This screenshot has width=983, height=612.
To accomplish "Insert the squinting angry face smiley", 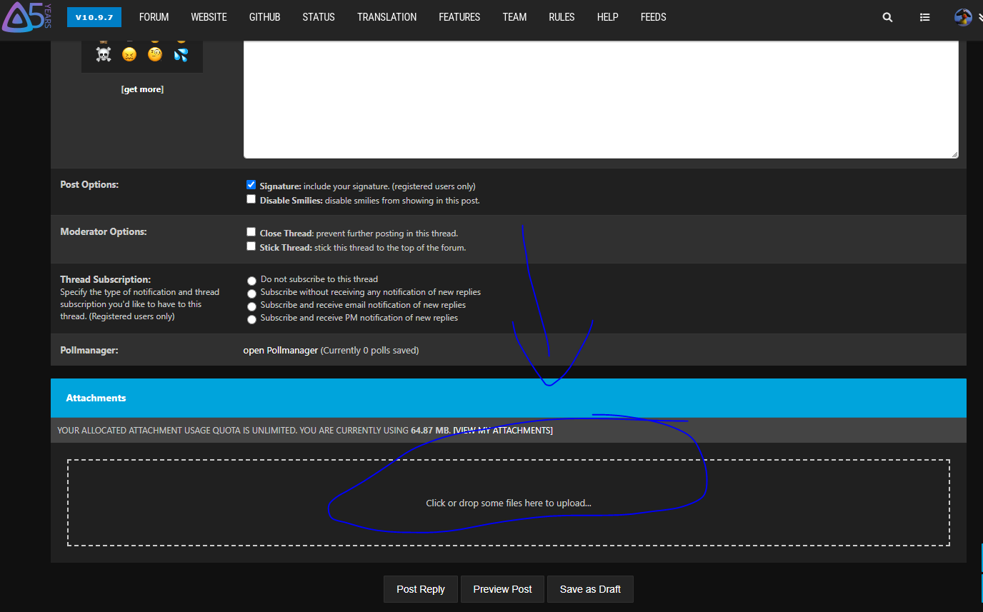I will 129,55.
